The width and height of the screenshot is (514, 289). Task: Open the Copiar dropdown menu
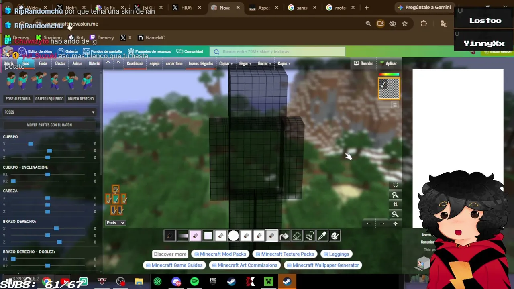pos(226,63)
